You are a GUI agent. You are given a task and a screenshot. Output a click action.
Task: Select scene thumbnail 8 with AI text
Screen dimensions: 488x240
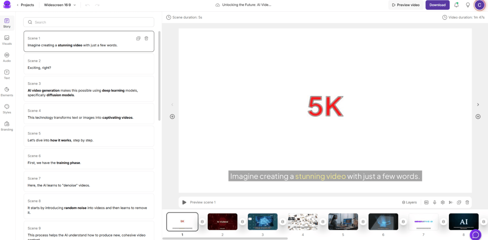coord(464,221)
